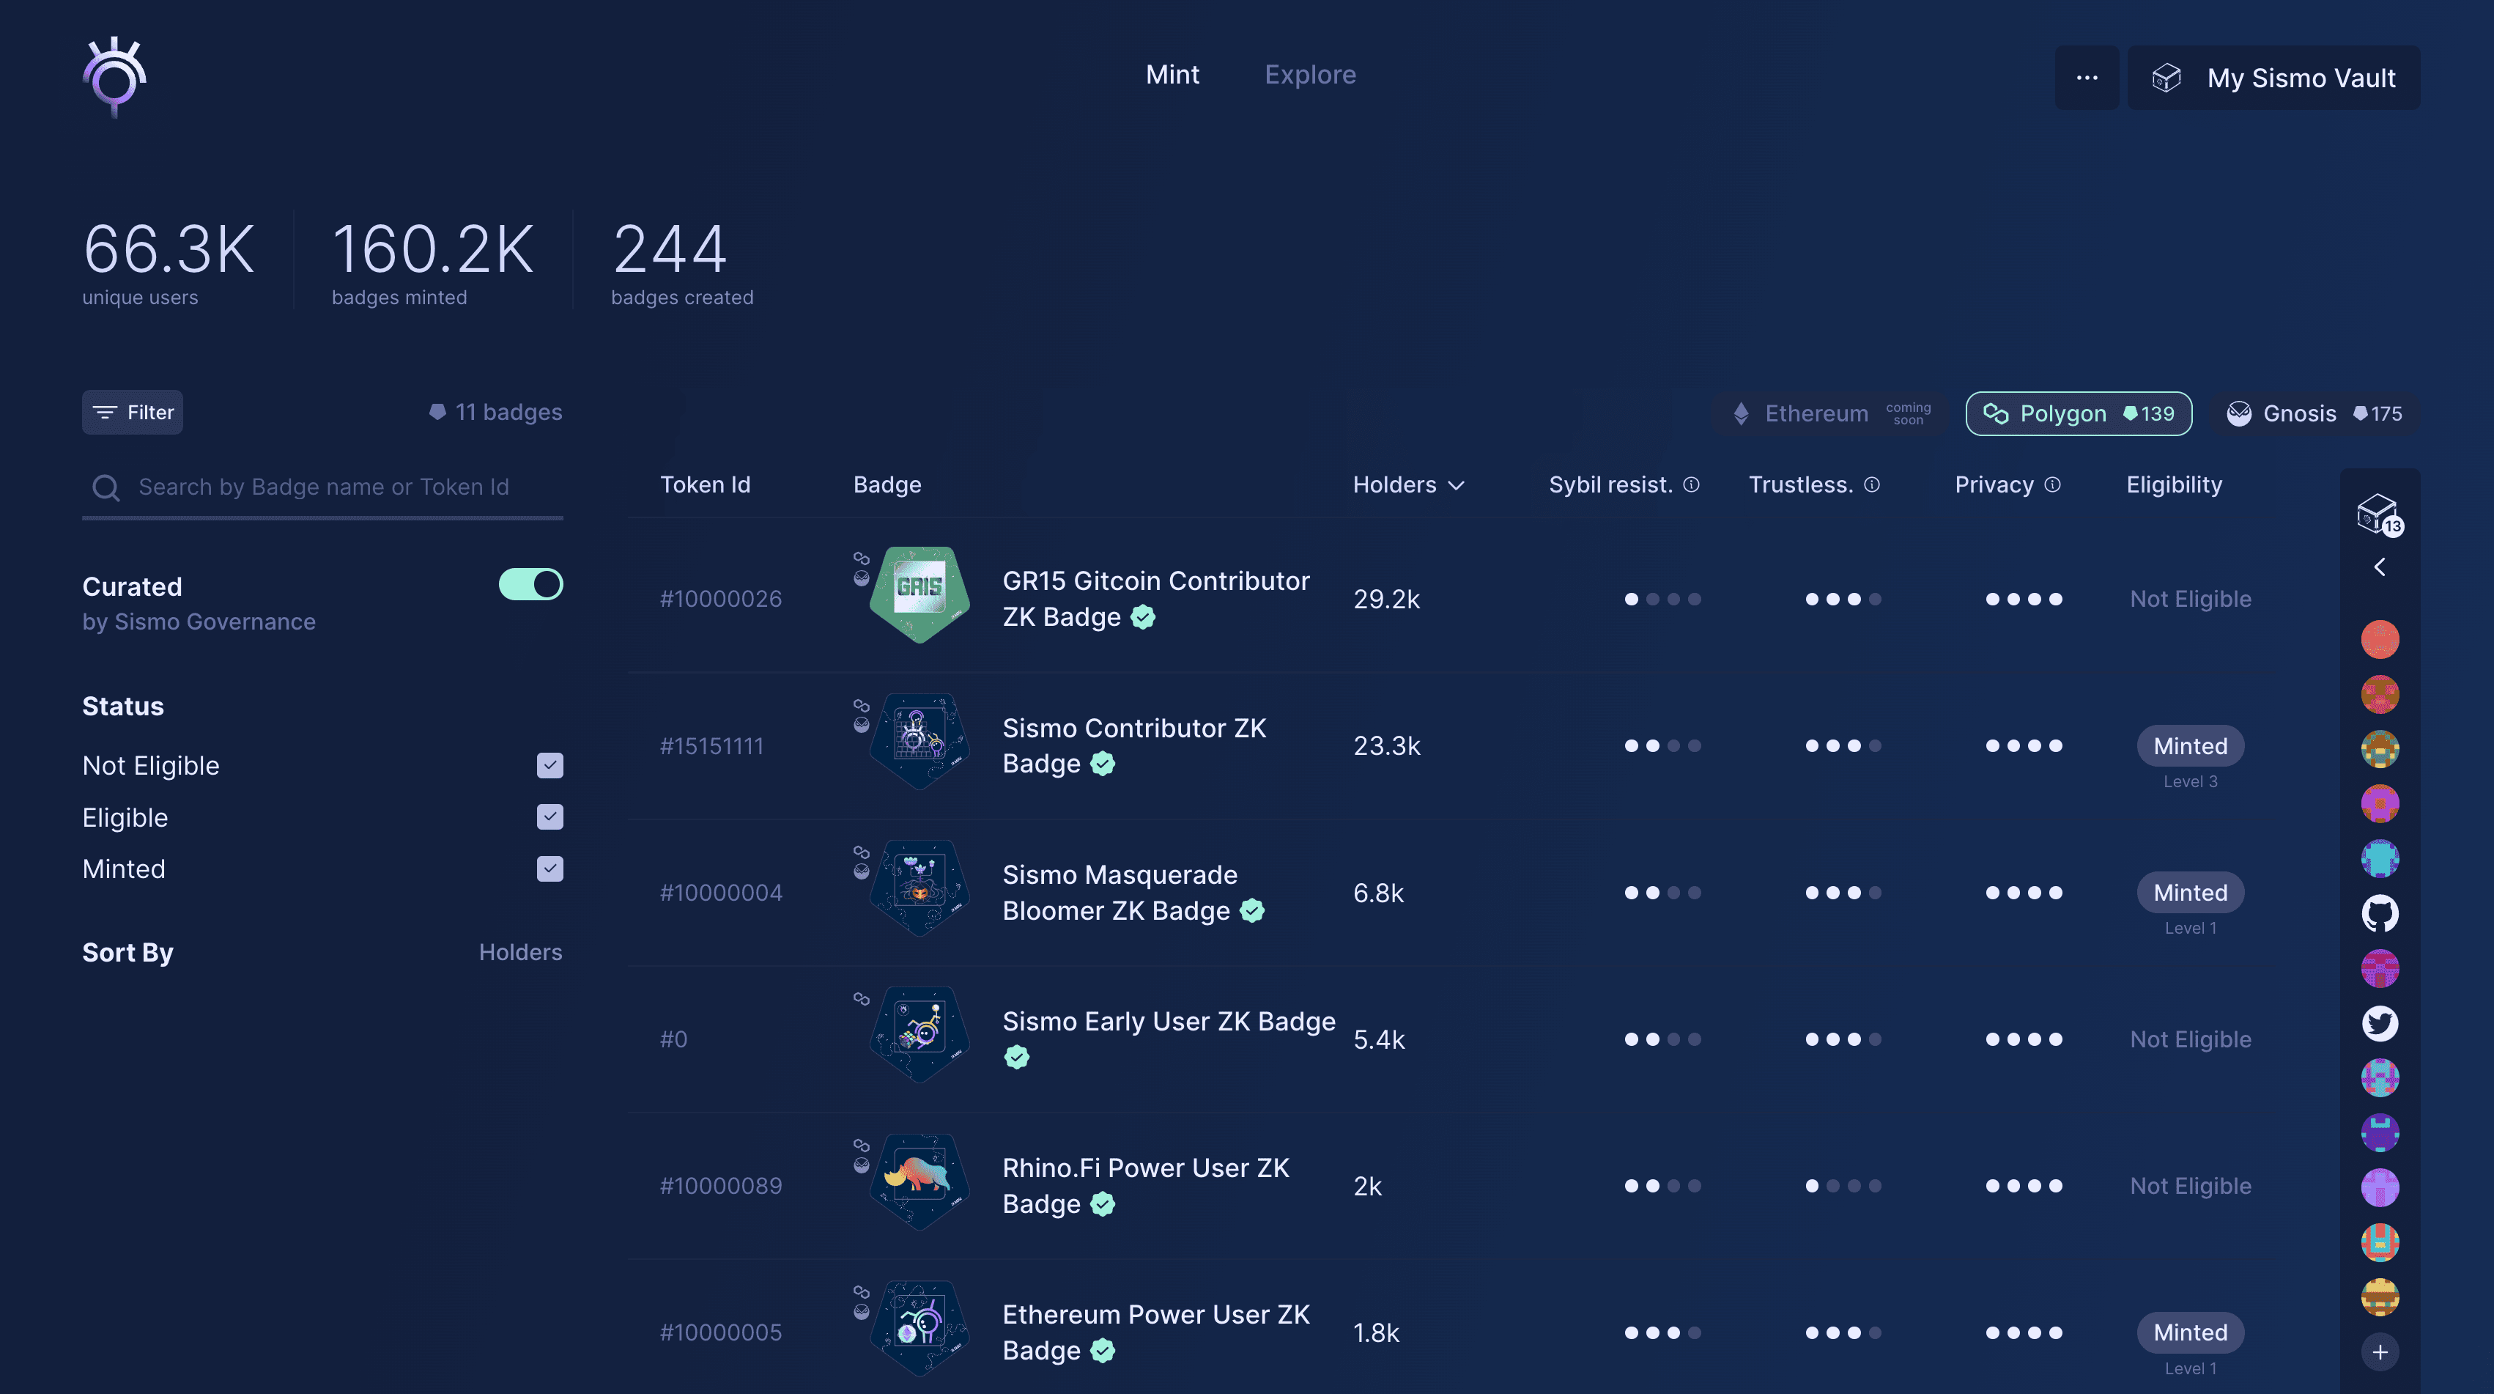Switch to the Mint tab
The image size is (2494, 1394).
[1172, 75]
